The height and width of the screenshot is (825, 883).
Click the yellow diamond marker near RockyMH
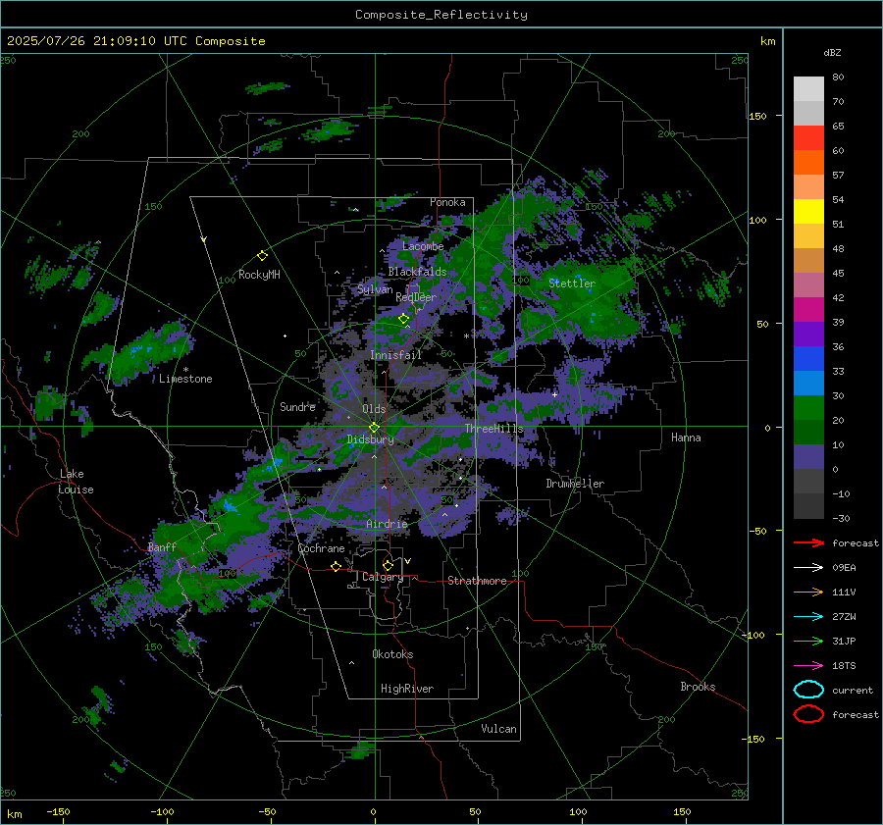pos(262,256)
